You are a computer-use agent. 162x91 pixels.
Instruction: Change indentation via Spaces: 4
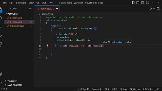coord(96,89)
